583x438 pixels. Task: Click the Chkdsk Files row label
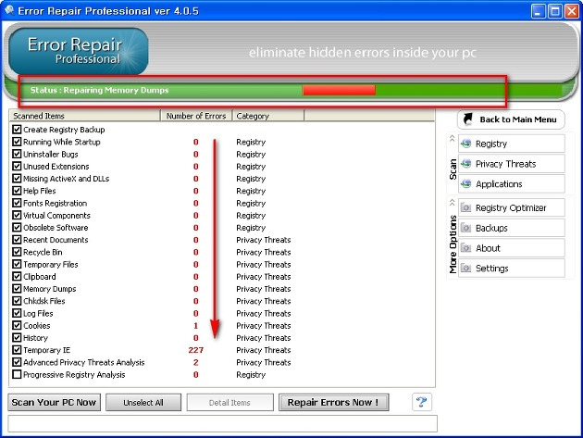[44, 301]
